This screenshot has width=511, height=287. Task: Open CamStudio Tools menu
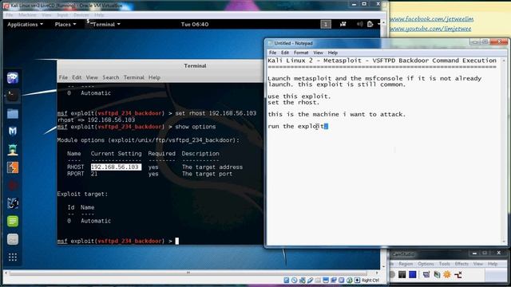(x=444, y=264)
